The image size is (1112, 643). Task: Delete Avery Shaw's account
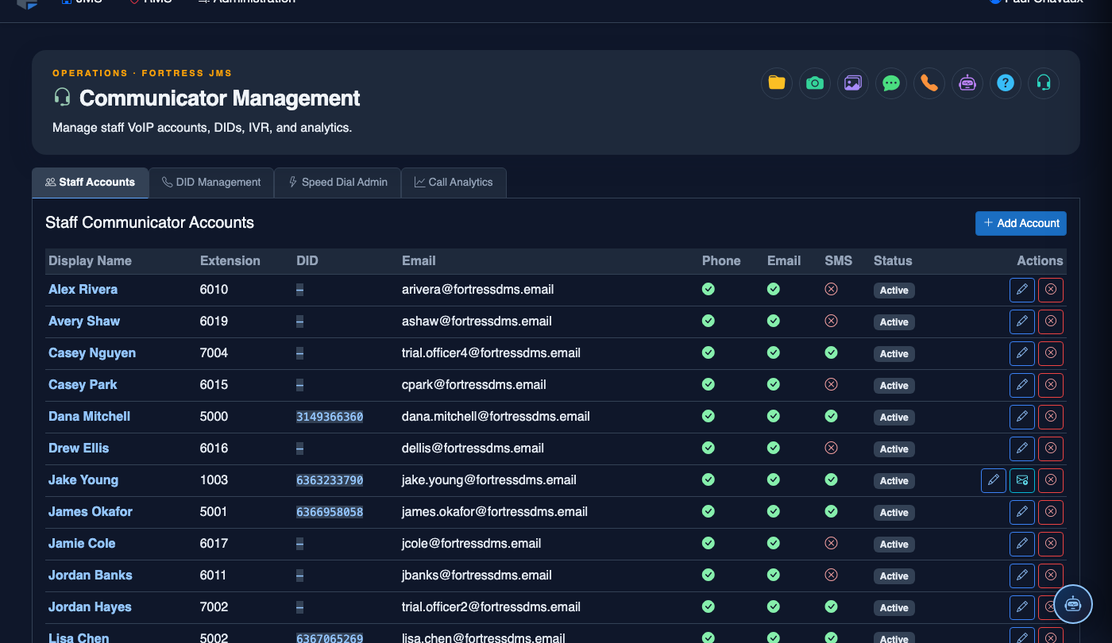1051,321
